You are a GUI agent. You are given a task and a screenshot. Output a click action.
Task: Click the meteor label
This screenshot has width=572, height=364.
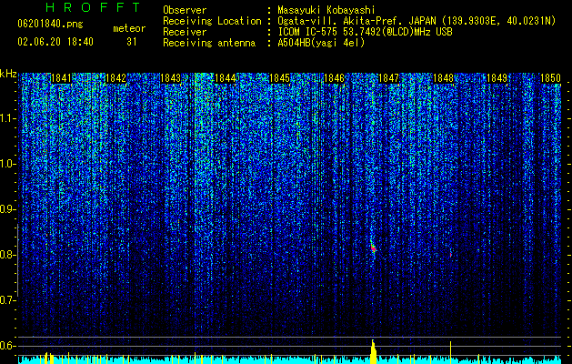point(129,28)
